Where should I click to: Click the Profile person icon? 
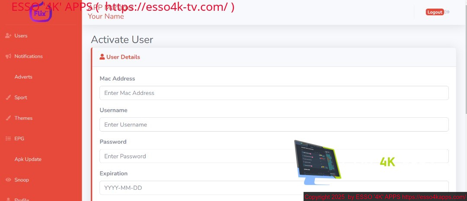coord(8,199)
